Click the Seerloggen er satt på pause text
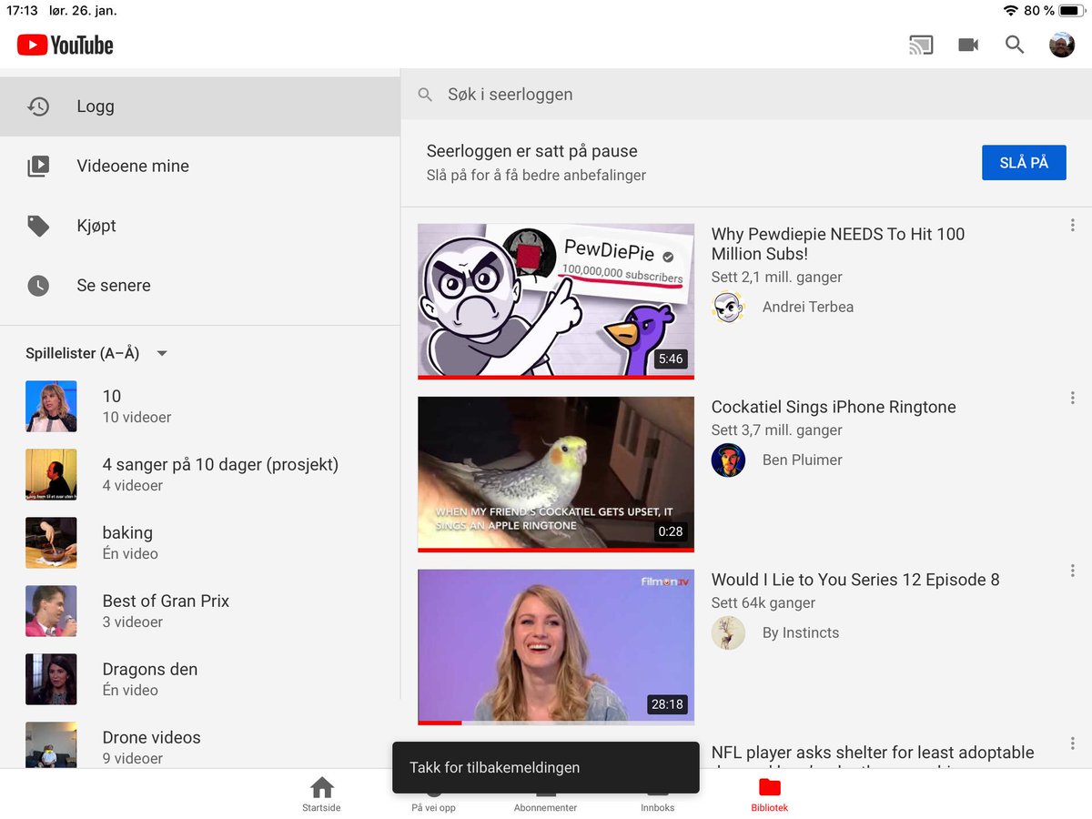This screenshot has height=819, width=1092. tap(531, 151)
